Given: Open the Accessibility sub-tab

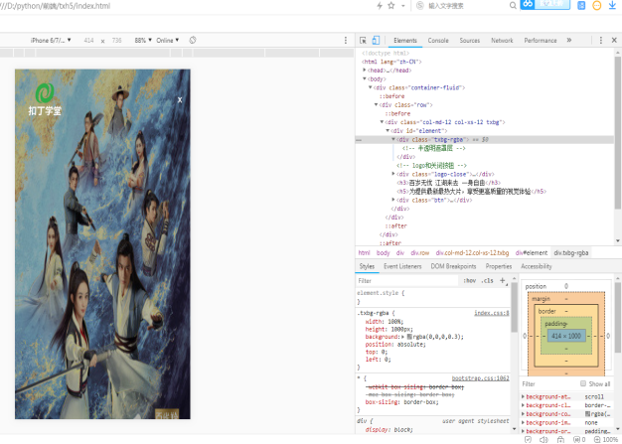Looking at the screenshot, I should tap(537, 266).
